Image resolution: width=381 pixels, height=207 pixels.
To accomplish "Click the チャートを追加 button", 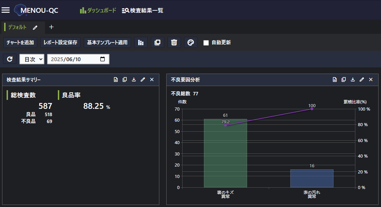I will click(x=20, y=43).
